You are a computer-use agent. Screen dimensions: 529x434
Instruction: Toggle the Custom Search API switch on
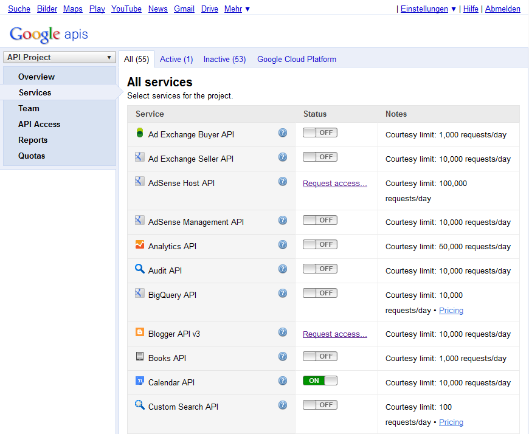pos(320,405)
